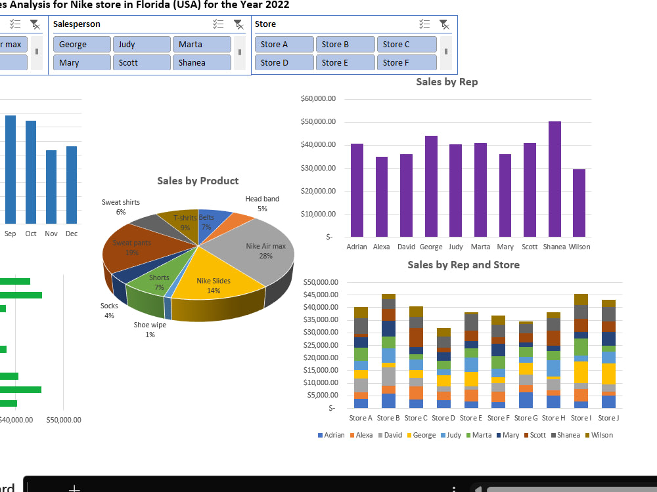657x492 pixels.
Task: Click multi-select icon in the leftmost slicer
Action: coord(15,24)
